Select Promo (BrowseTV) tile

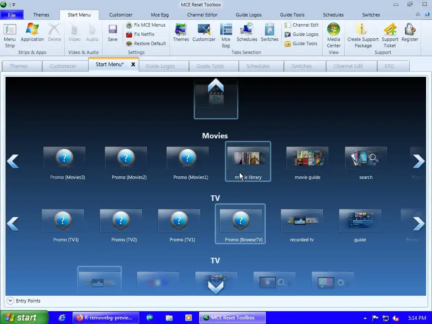[x=240, y=224]
